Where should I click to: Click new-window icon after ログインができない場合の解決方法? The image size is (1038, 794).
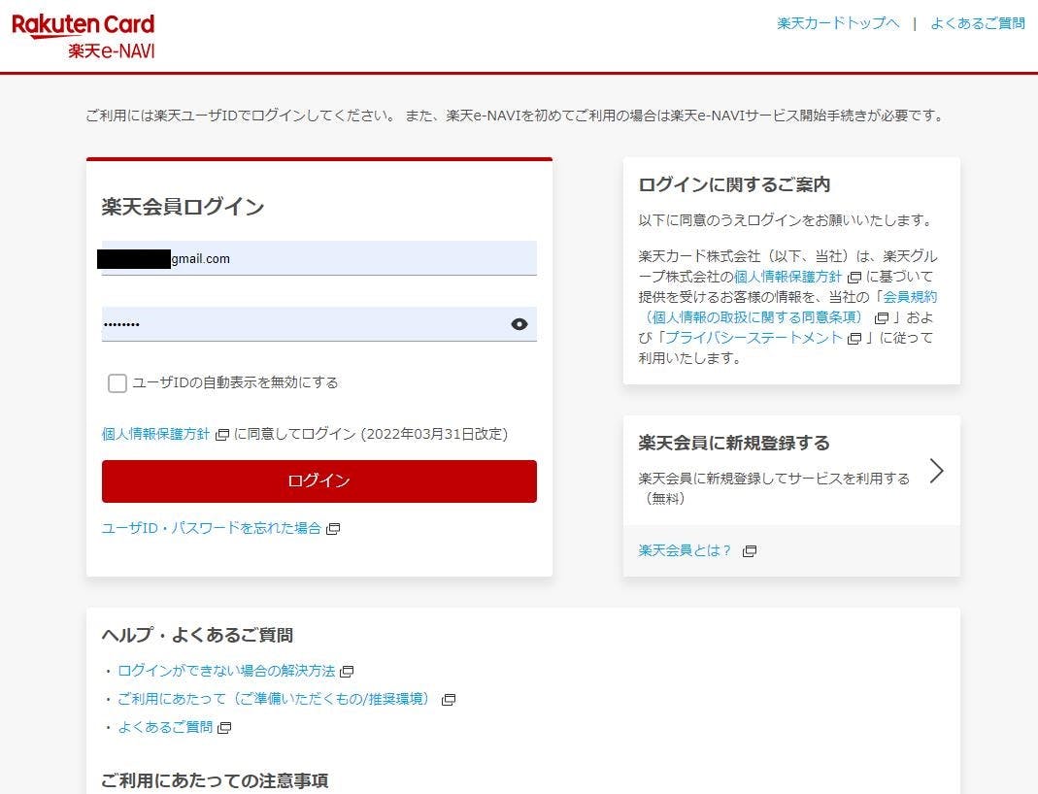click(x=347, y=672)
